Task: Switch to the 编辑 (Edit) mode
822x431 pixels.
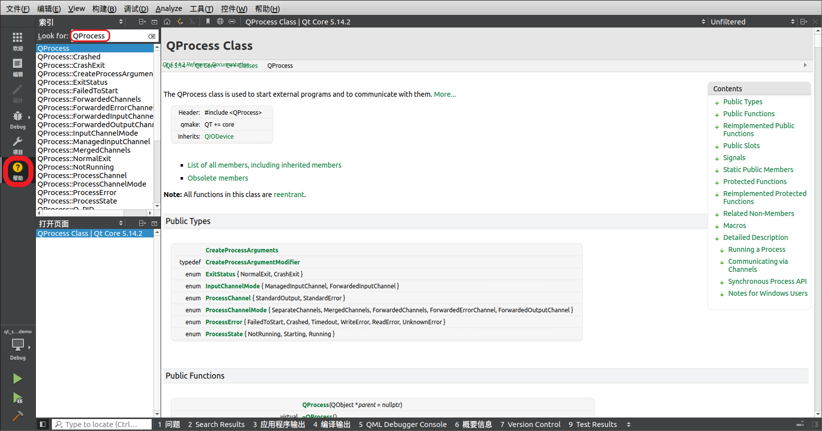Action: pyautogui.click(x=17, y=67)
